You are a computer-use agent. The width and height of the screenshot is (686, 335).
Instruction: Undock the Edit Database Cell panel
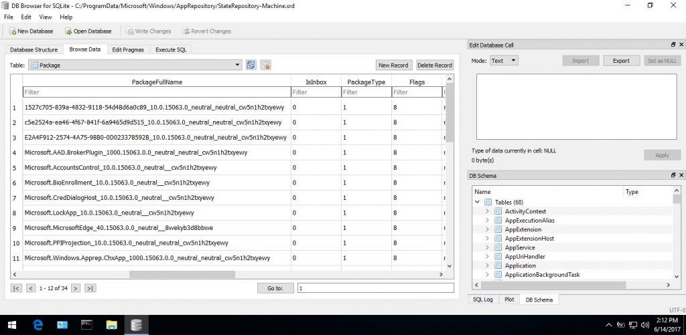point(673,45)
